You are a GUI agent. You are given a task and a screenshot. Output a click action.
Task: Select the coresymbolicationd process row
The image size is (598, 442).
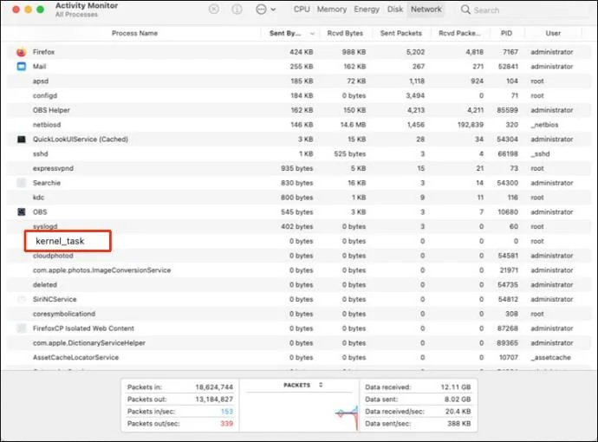[x=299, y=314]
